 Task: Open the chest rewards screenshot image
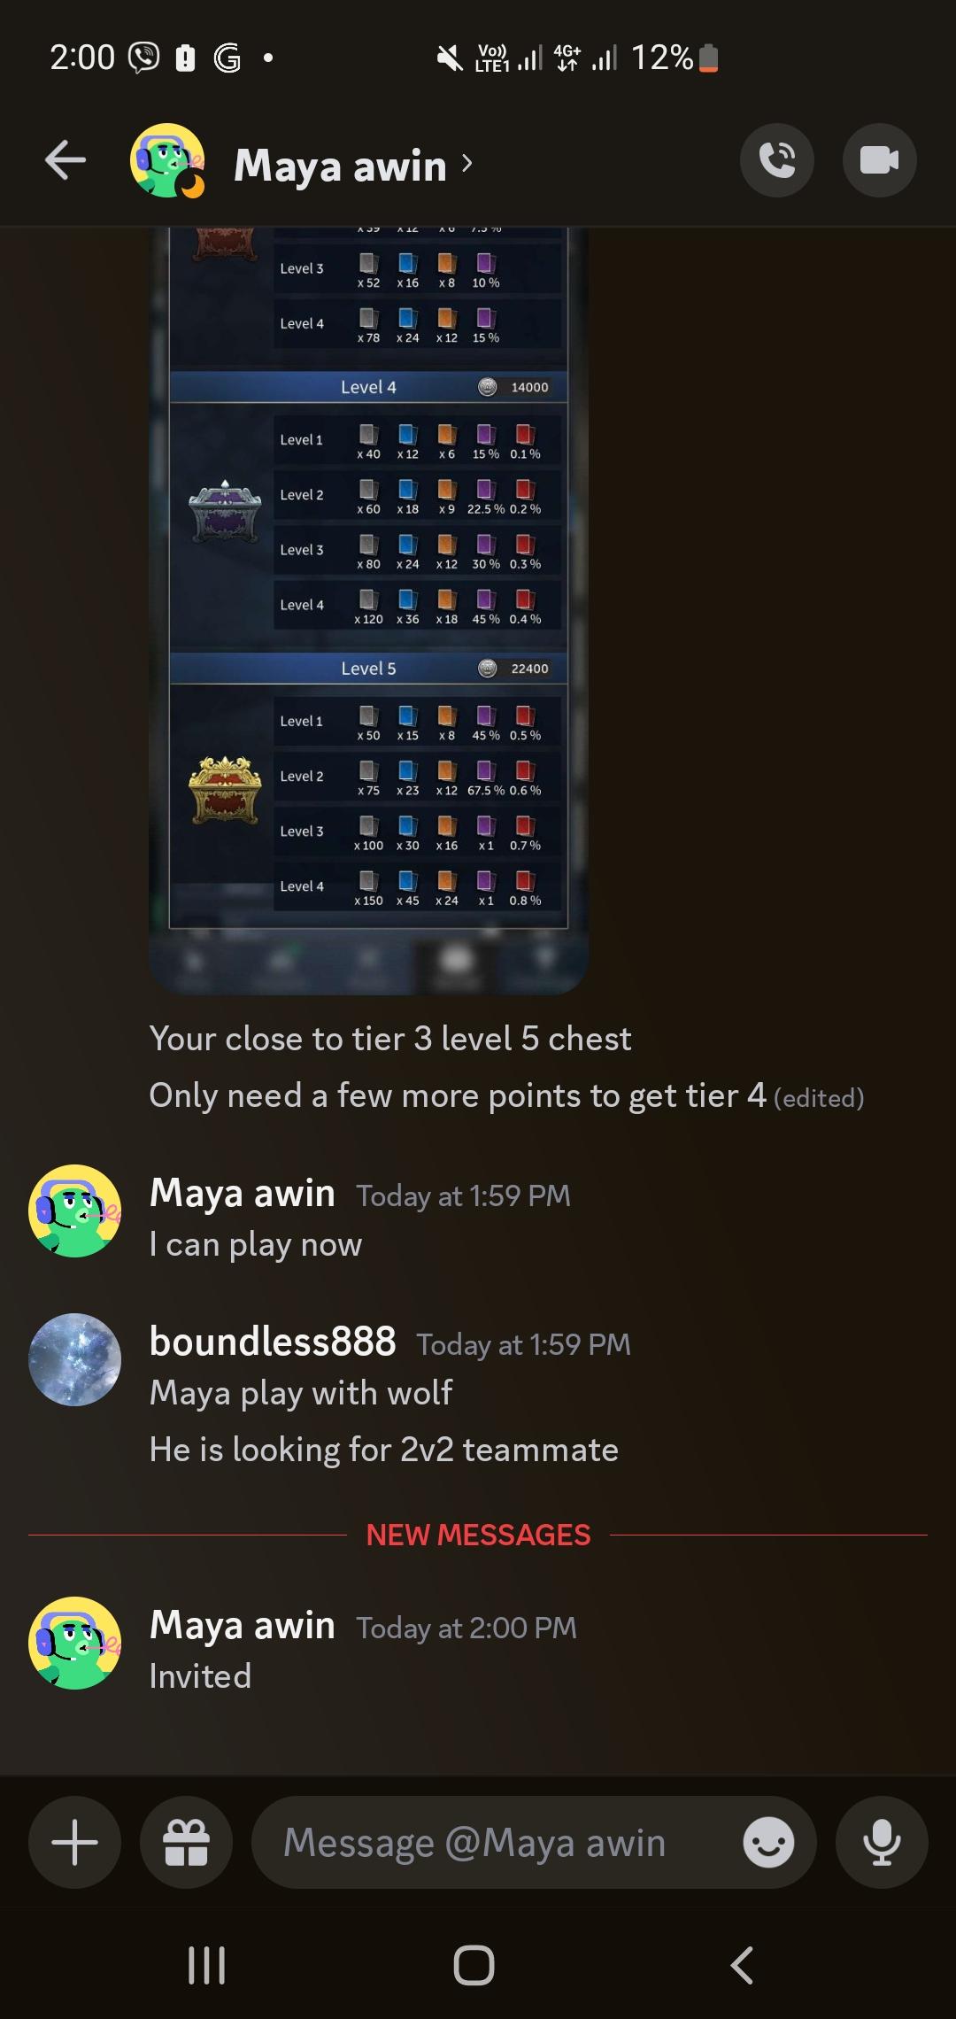point(368,610)
